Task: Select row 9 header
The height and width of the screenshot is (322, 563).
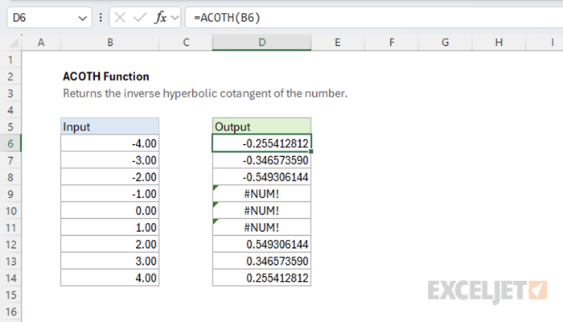Action: 10,194
